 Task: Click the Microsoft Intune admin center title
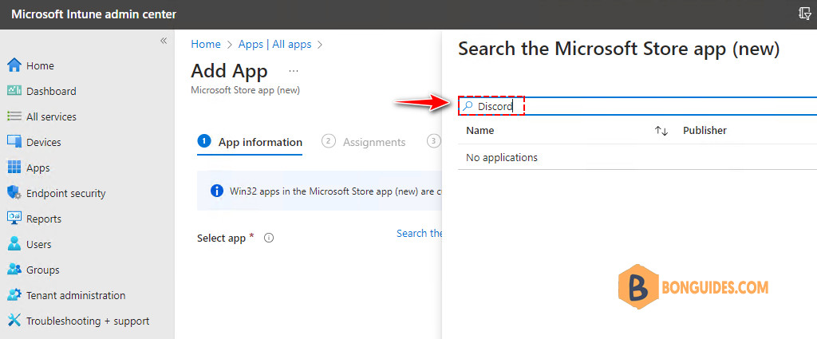pos(94,14)
